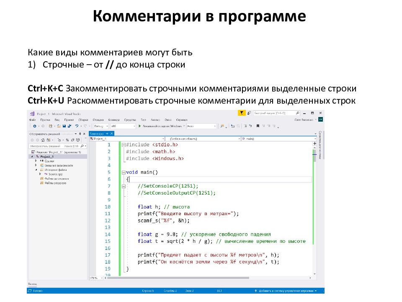Click the uncomment selected lines icon
This screenshot has width=402, height=302.
(250, 126)
